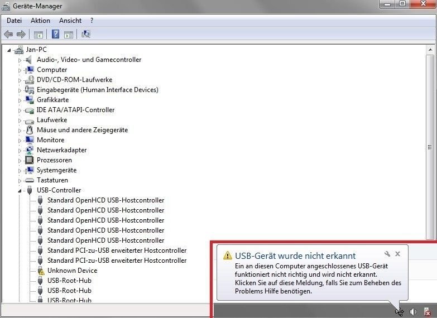
Task: Click the mouse icon for Mäuse und andere Zeigegeräte
Action: [x=29, y=130]
